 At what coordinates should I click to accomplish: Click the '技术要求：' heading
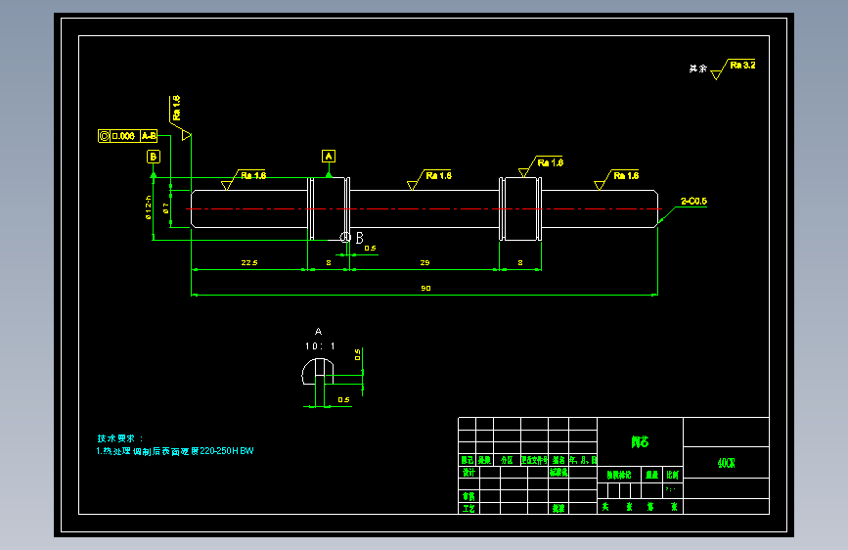120,438
